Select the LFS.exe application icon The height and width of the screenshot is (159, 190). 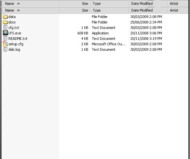(x=5, y=33)
